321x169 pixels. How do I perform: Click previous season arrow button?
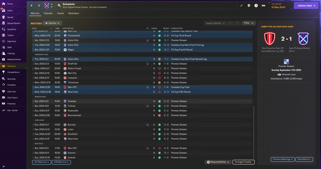[x=230, y=23]
